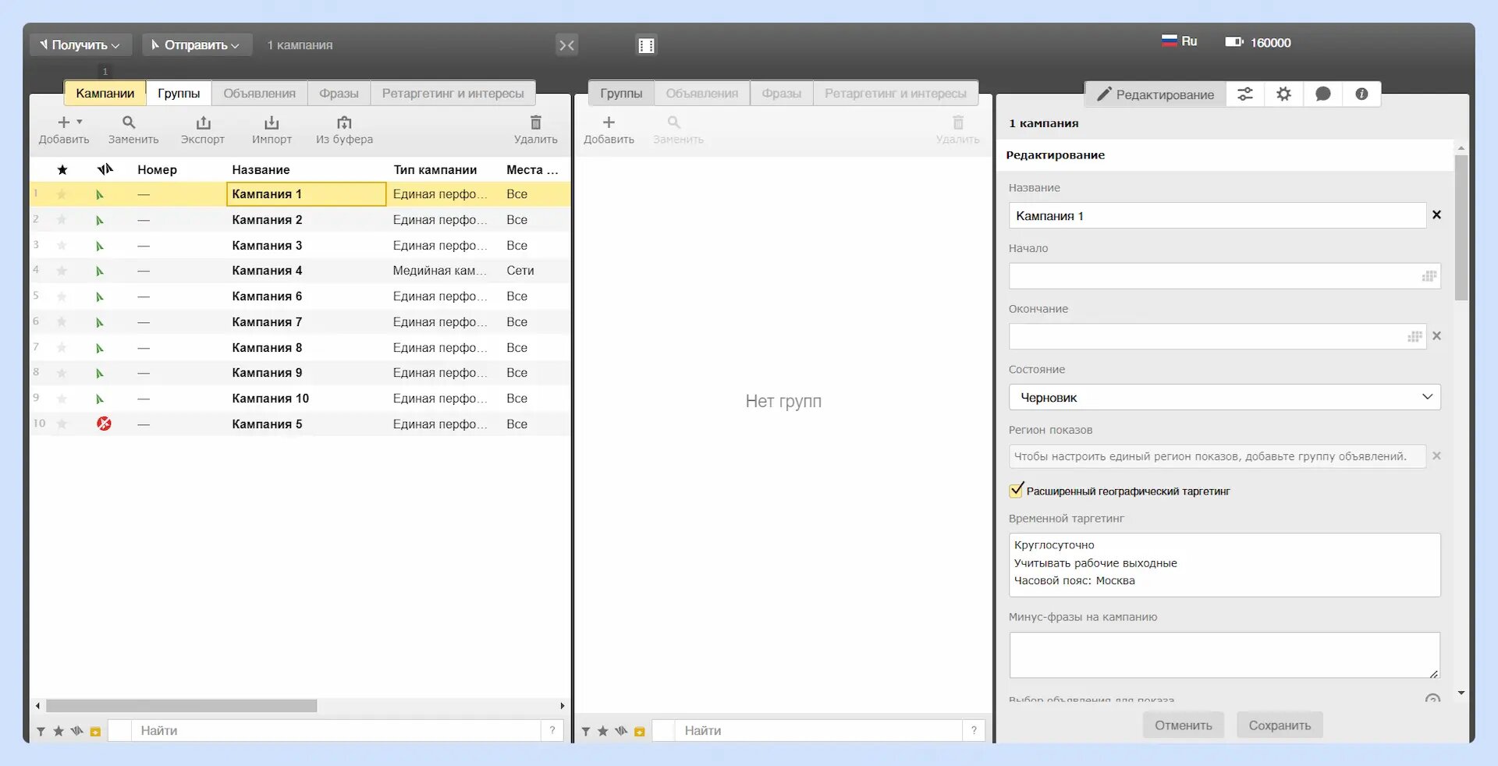Viewport: 1498px width, 766px height.
Task: Click help icon beside Выбор объявления для показа
Action: click(1432, 699)
